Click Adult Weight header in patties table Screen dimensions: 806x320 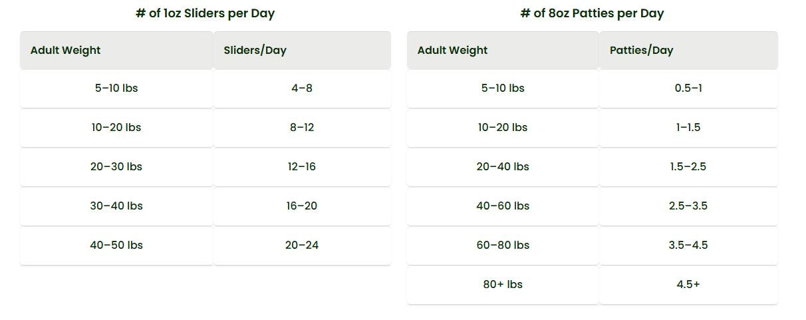[x=452, y=50]
